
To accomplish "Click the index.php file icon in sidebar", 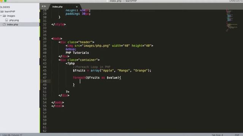I will (x=4, y=24).
